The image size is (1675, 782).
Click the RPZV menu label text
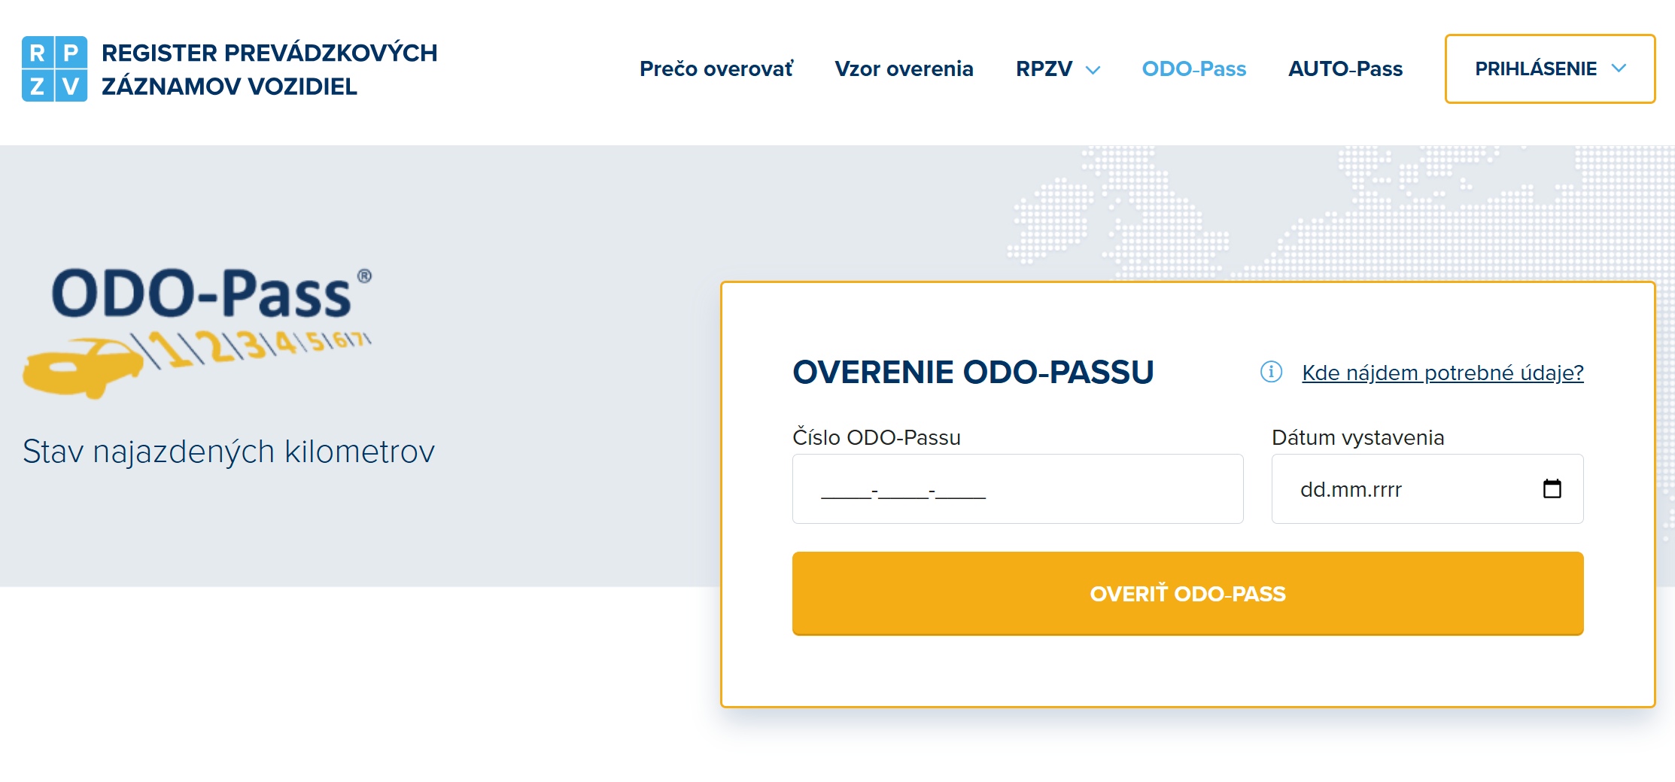point(1044,68)
